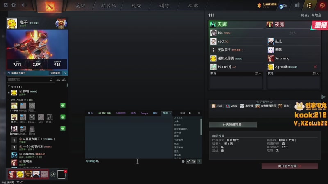Open the profile rank medal badge
Viewport: 328px width, 184px height.
pos(61,24)
